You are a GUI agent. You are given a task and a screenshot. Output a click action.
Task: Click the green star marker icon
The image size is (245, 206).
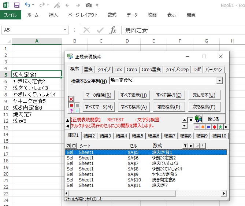click(220, 127)
